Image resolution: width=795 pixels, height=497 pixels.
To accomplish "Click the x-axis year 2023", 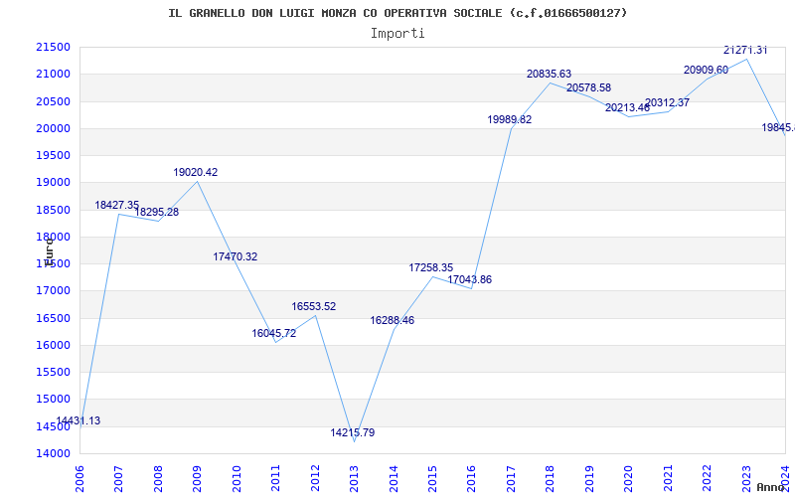I will click(x=746, y=479).
